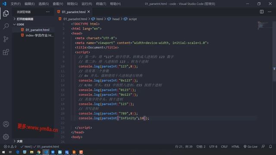The width and height of the screenshot is (276, 155).
Task: Open the script breadcrumb dropdown
Action: 130,19
